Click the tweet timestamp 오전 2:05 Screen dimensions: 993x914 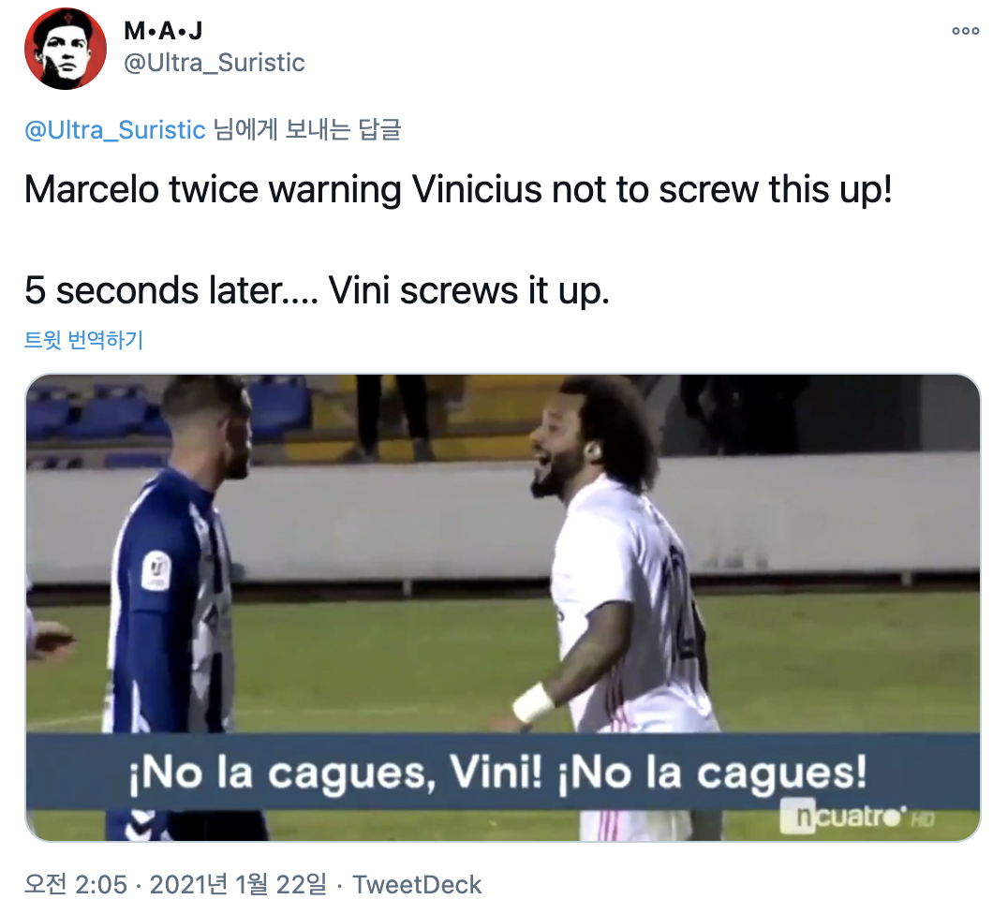(76, 884)
